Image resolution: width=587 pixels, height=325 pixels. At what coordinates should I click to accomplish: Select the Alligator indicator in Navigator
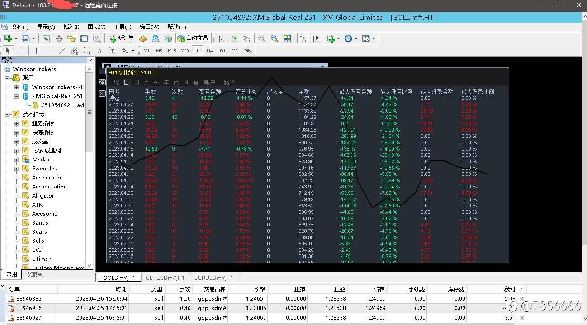coord(43,196)
